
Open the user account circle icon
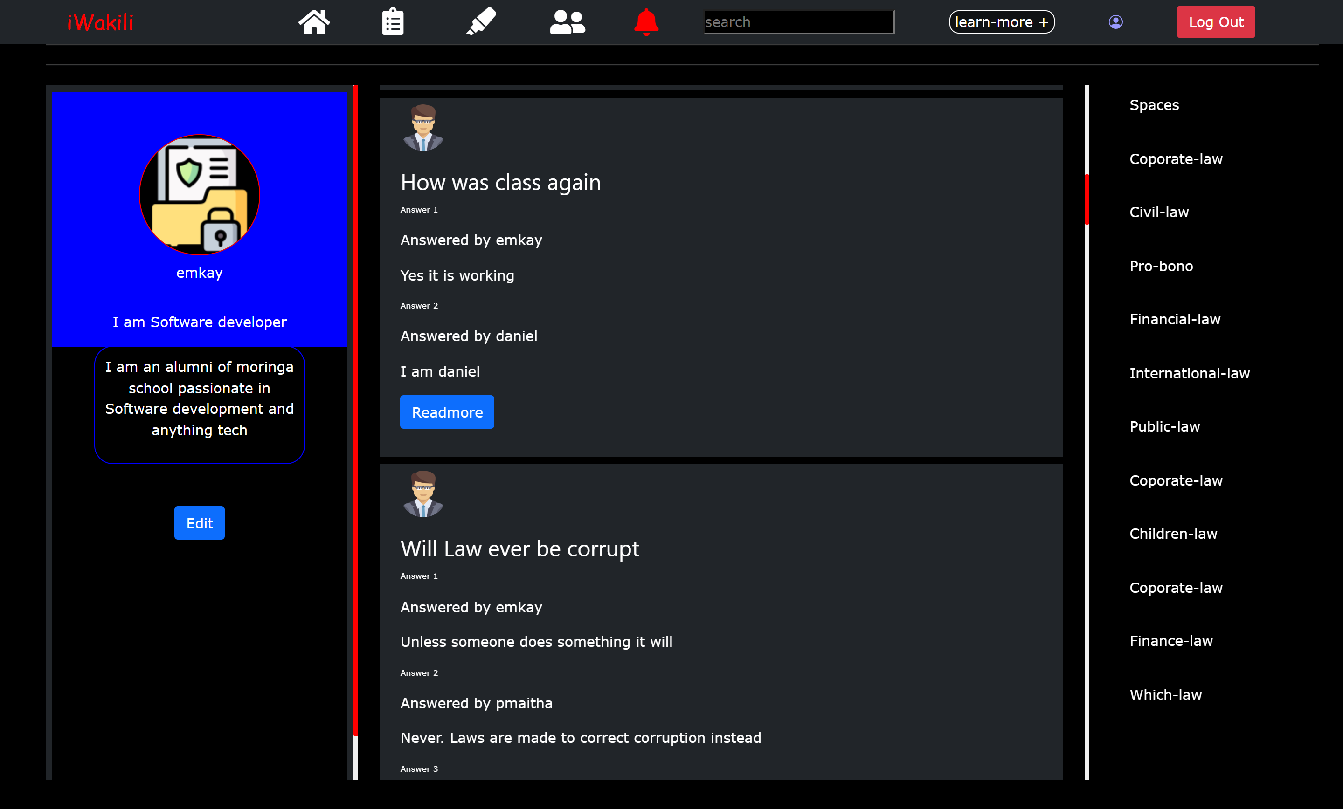pos(1115,22)
